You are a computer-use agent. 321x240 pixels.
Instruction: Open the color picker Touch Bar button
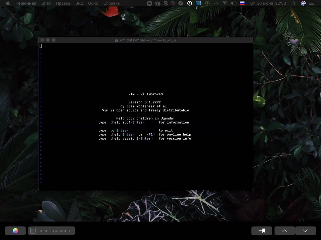(x=15, y=231)
